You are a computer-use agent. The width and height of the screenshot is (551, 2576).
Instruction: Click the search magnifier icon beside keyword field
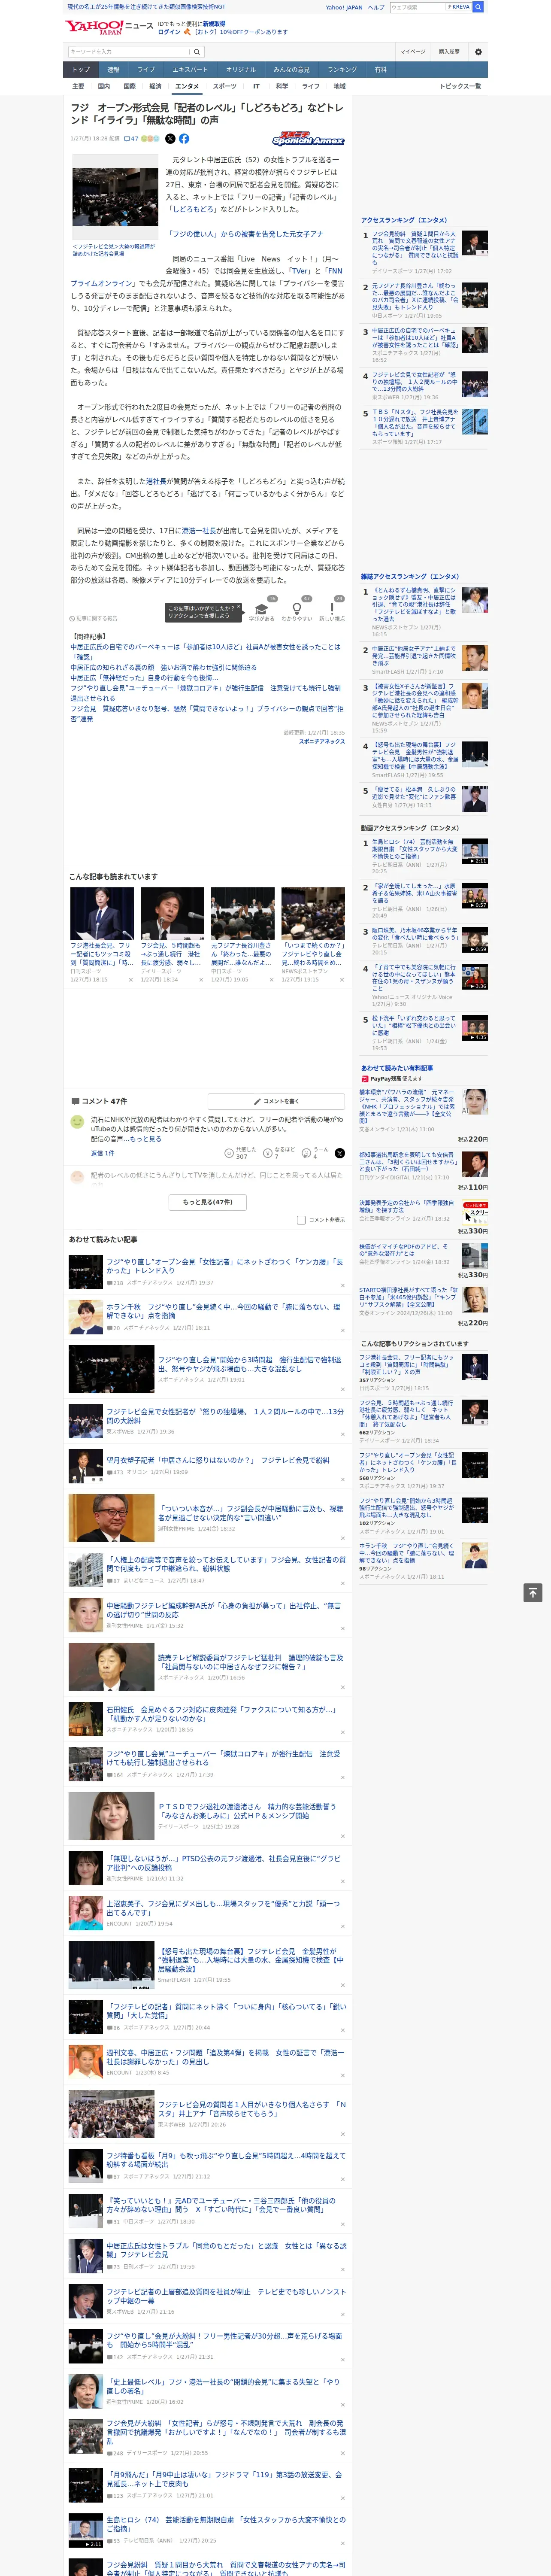click(197, 52)
